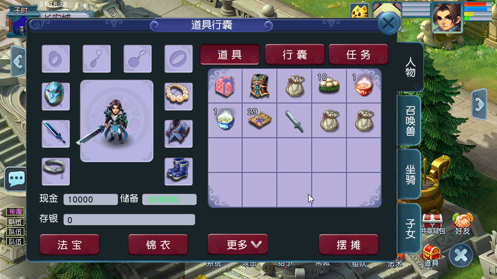Viewport: 497px width, 279px height.
Task: Select the steamed buns stack of 10
Action: 329,86
